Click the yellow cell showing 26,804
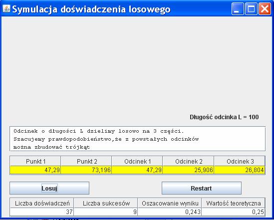Image resolution: width=274 pixels, height=220 pixels. tap(240, 170)
